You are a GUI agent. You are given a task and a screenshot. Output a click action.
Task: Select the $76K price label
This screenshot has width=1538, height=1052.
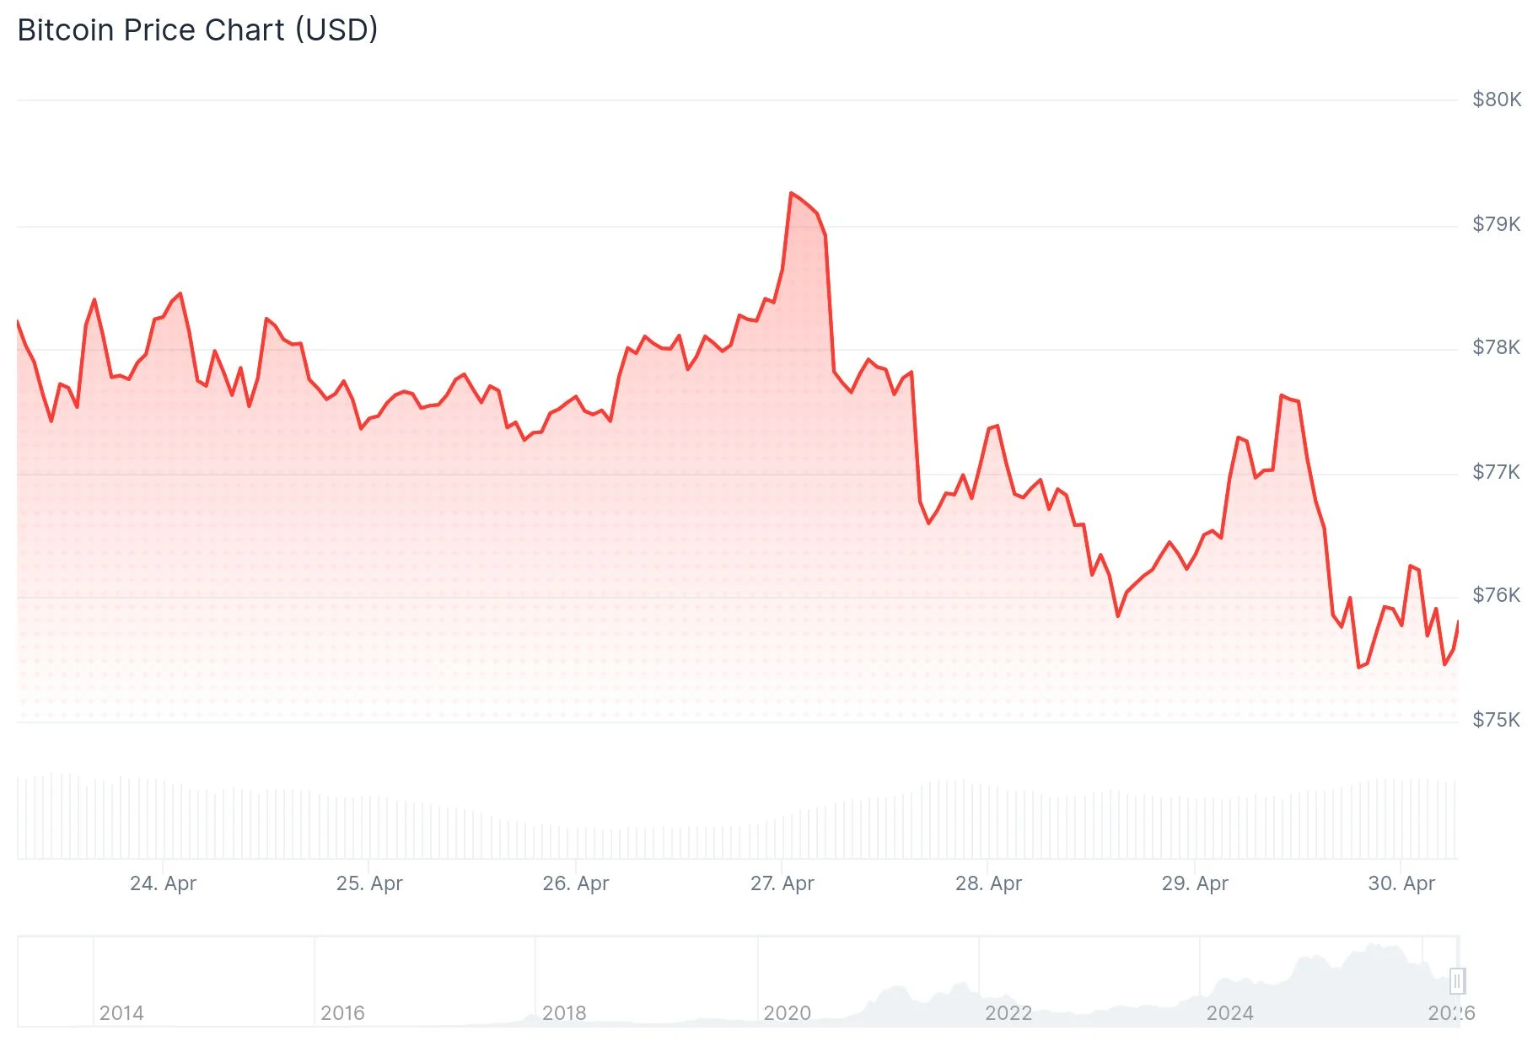pyautogui.click(x=1497, y=595)
